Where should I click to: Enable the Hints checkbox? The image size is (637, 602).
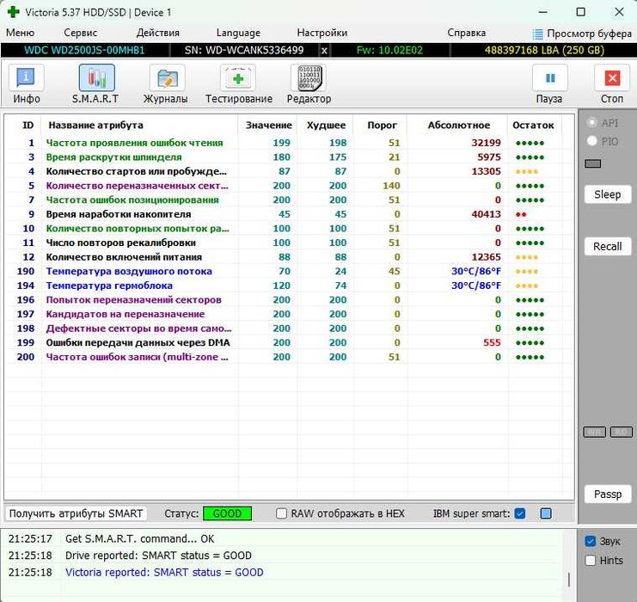(590, 561)
